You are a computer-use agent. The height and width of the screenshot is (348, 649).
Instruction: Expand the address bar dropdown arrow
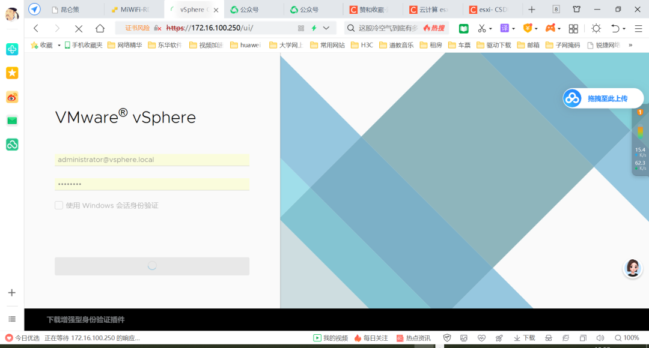[326, 28]
